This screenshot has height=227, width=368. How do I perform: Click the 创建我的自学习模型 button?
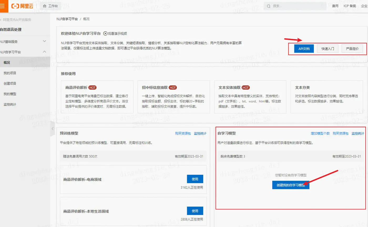pyautogui.click(x=291, y=185)
